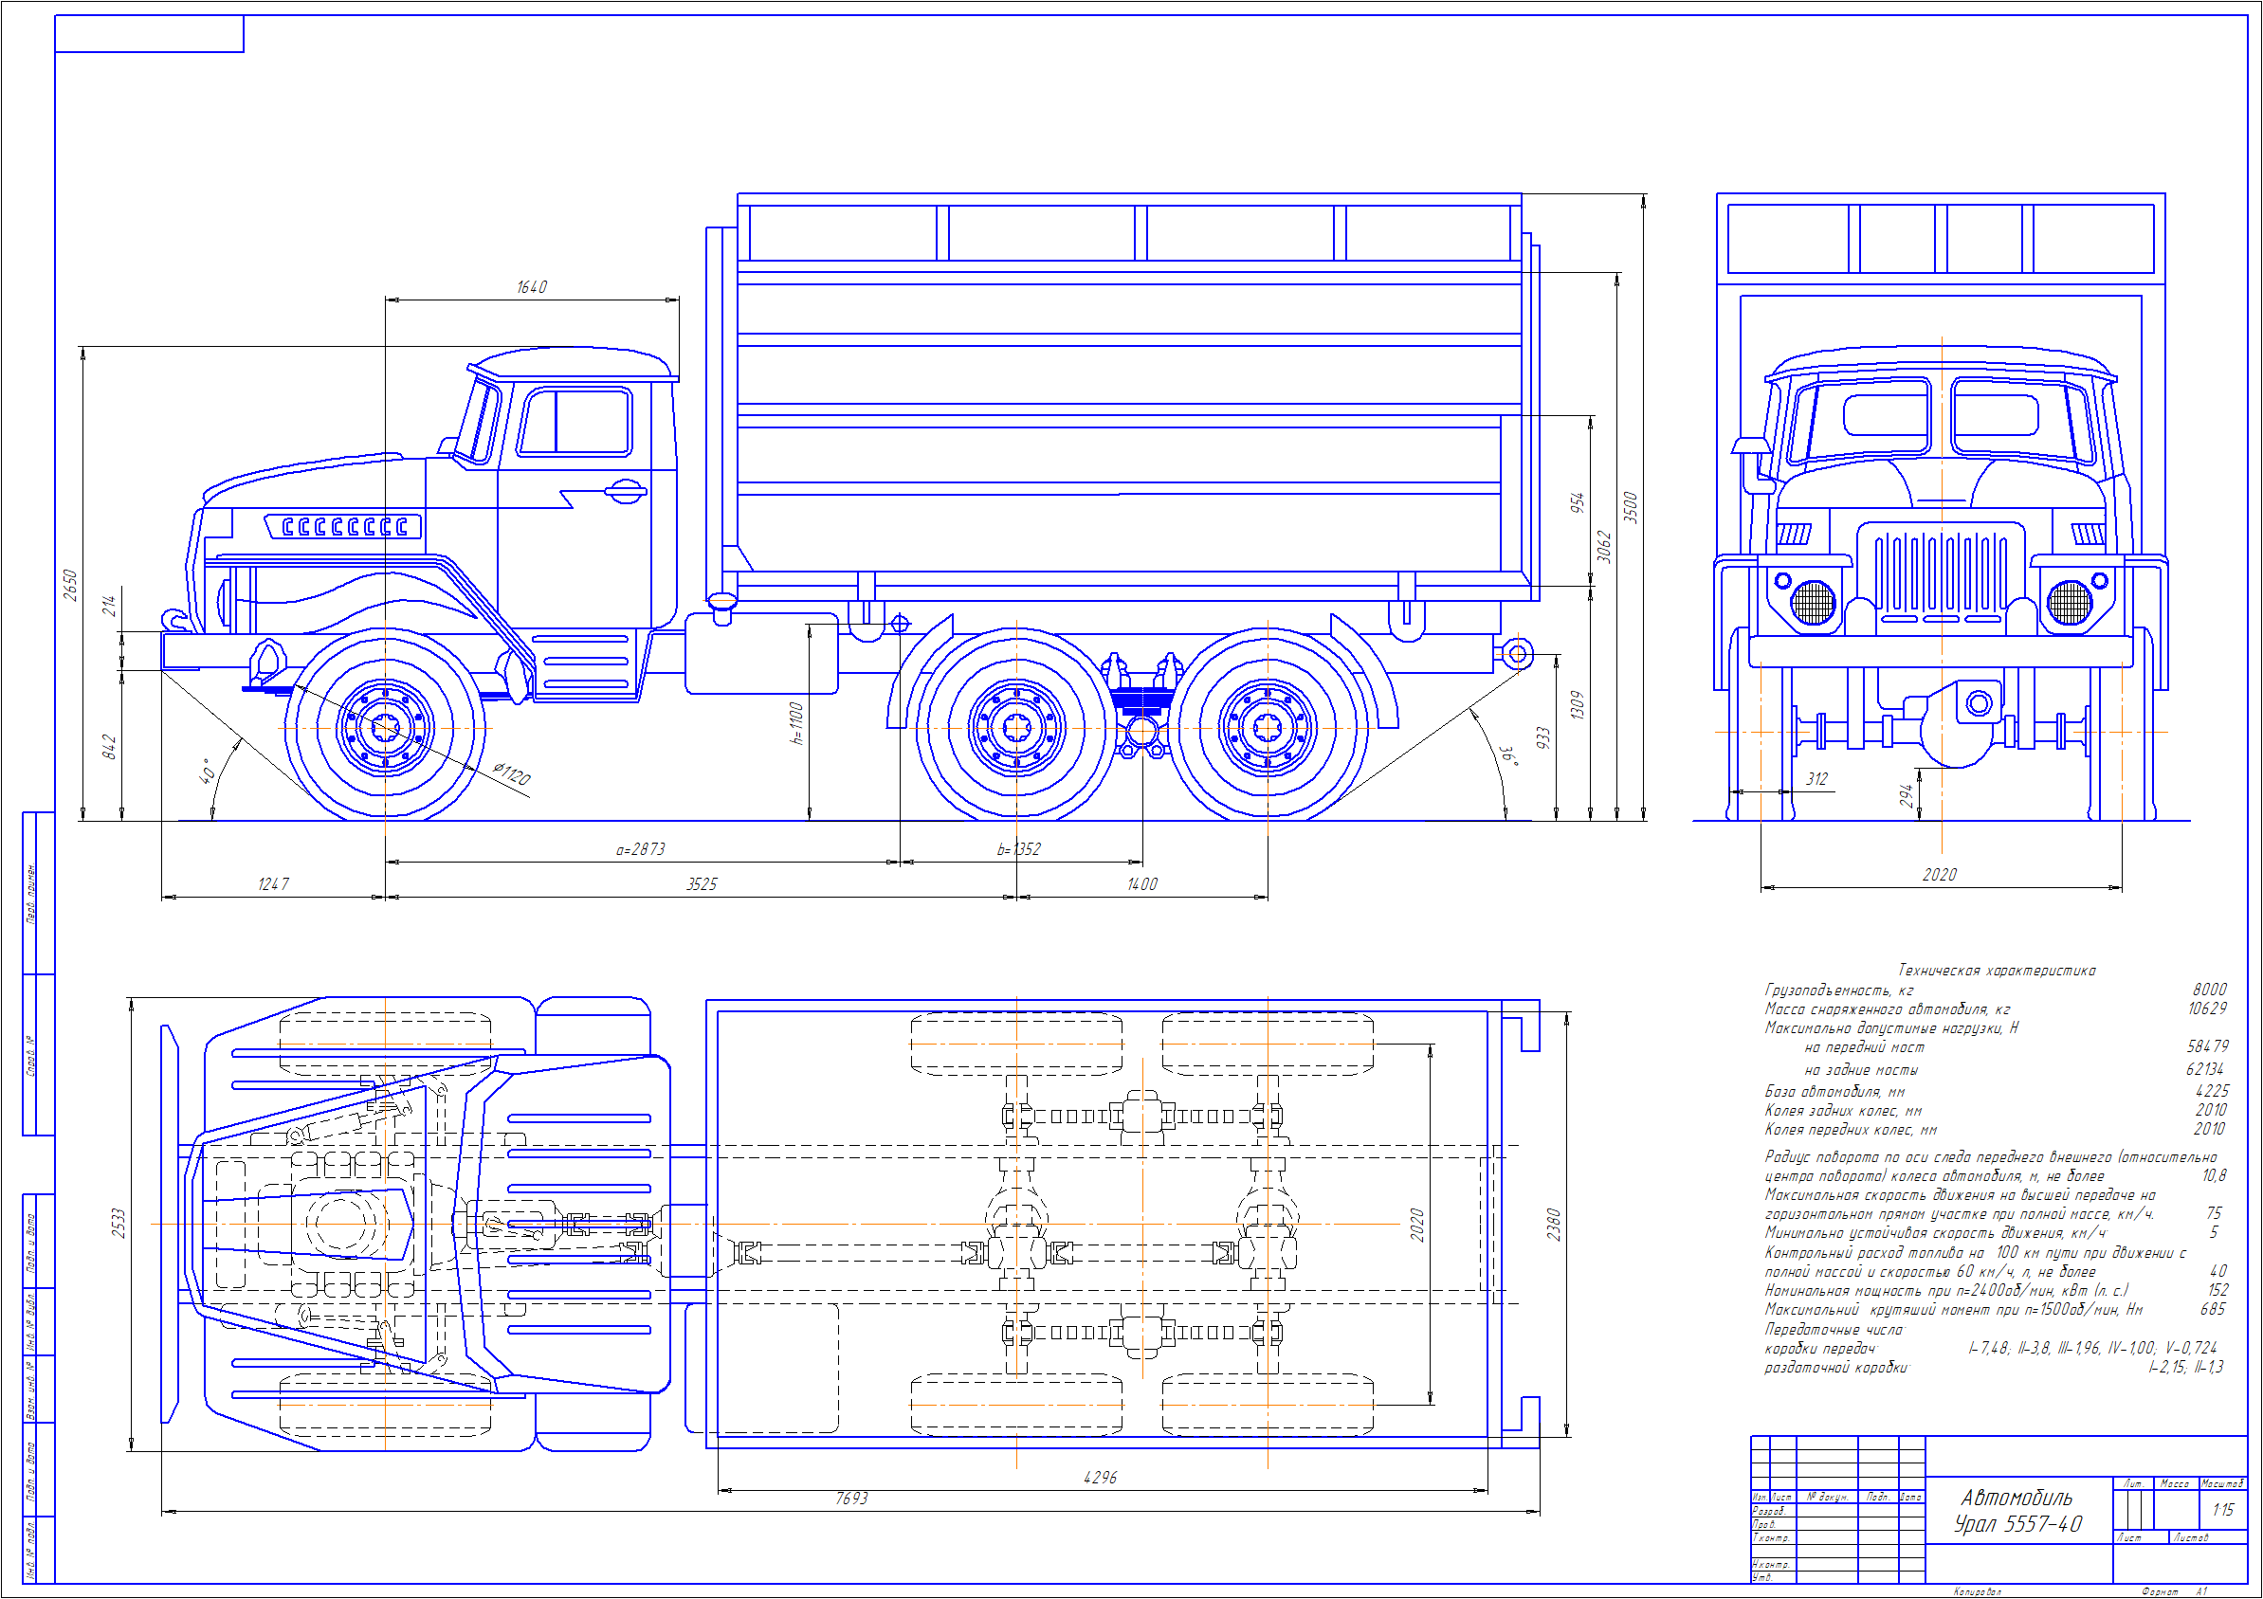
Task: Click the 1640 cab dimension label
Action: [x=531, y=286]
